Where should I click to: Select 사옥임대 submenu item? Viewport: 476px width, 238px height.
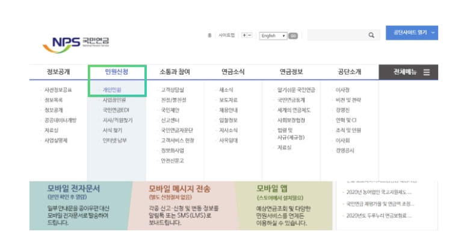click(229, 140)
